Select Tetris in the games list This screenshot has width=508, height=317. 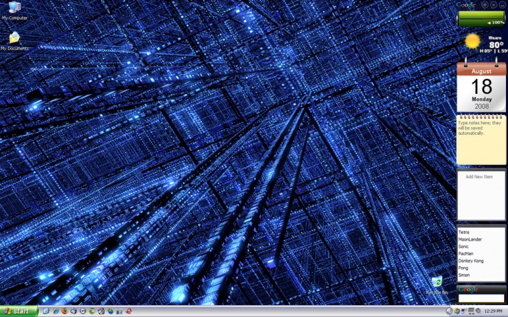464,232
